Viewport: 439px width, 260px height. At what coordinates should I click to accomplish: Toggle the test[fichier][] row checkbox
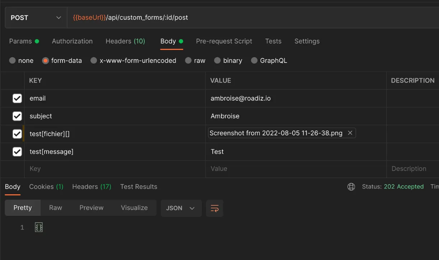(x=17, y=134)
